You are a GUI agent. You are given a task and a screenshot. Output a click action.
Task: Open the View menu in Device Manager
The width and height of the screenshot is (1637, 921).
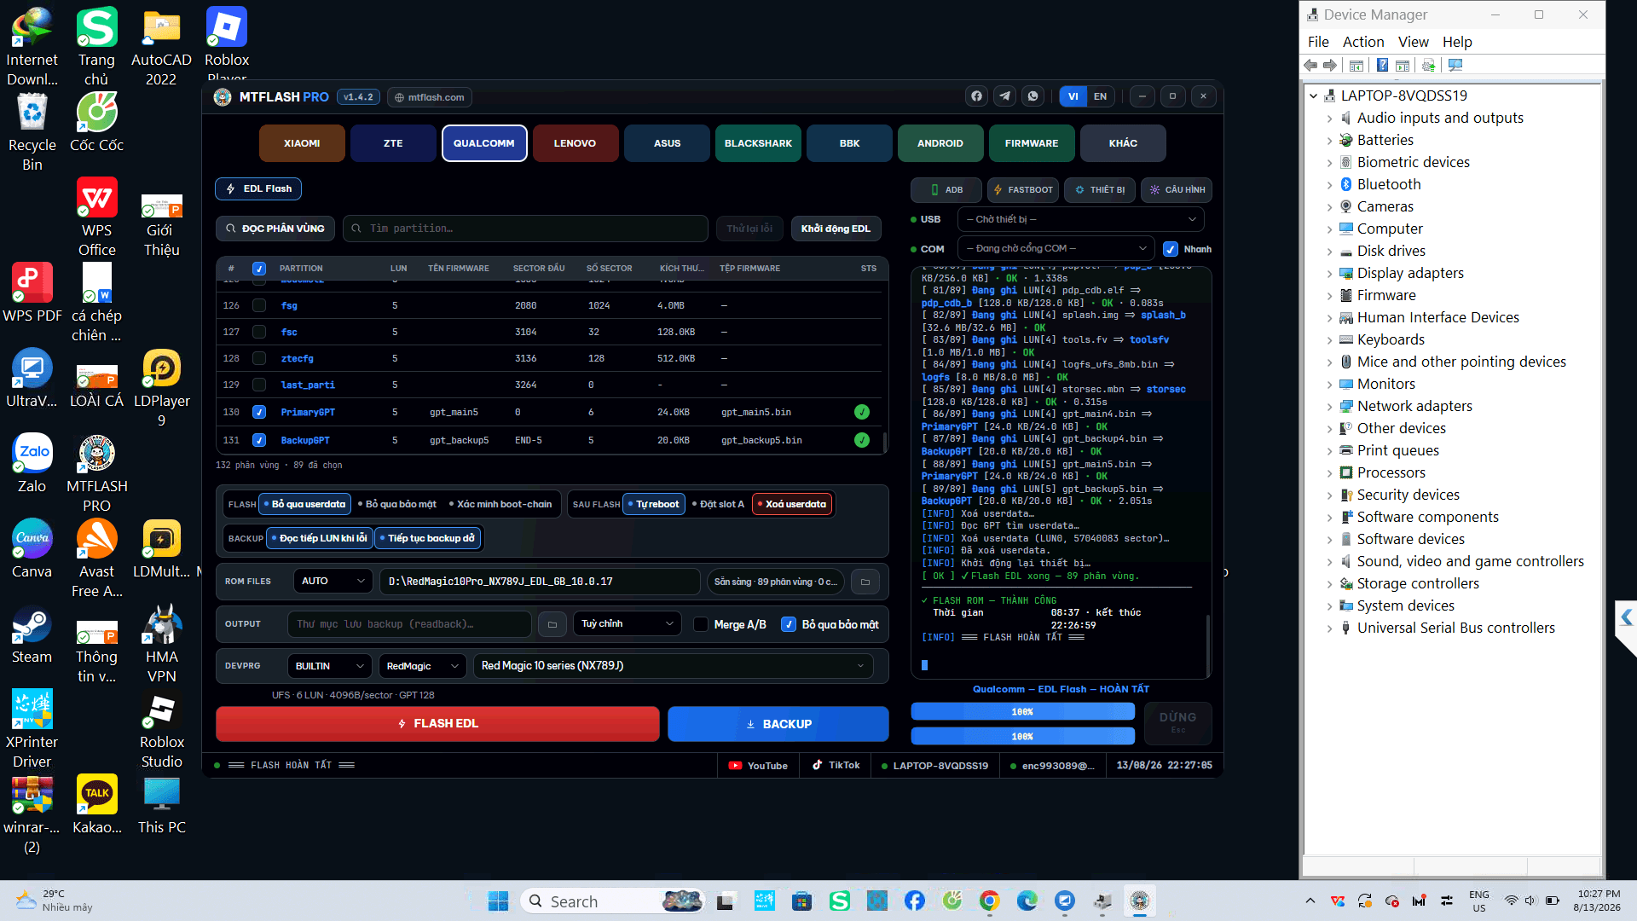(1413, 42)
